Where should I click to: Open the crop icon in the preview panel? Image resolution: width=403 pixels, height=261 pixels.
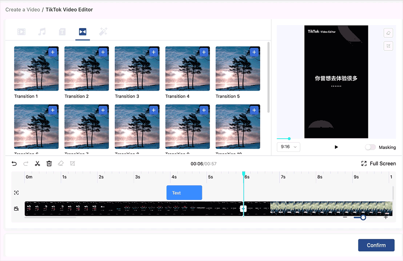point(388,46)
